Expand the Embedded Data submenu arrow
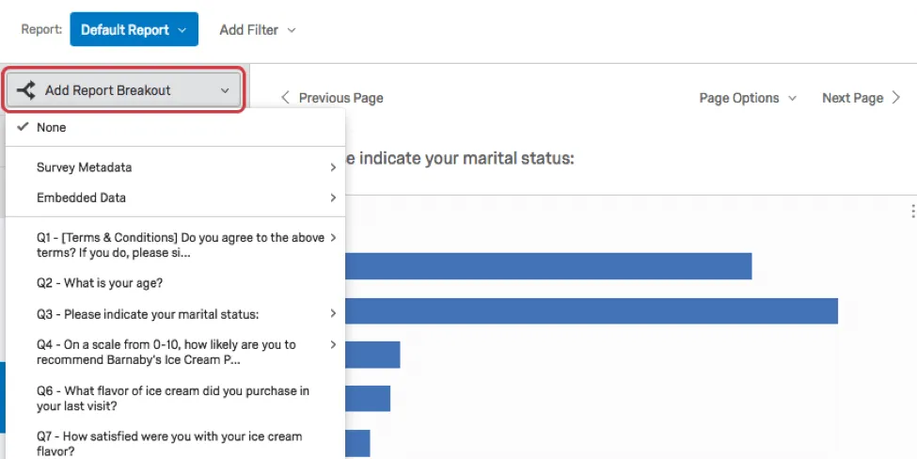The image size is (917, 459). (333, 198)
